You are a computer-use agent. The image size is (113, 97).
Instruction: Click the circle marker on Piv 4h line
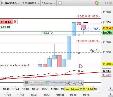click(79, 53)
